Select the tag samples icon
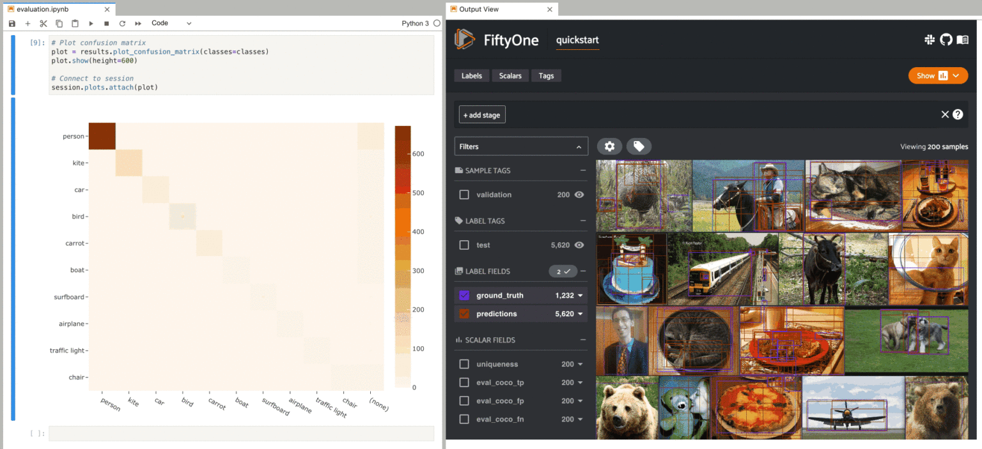Image resolution: width=982 pixels, height=449 pixels. click(x=639, y=146)
